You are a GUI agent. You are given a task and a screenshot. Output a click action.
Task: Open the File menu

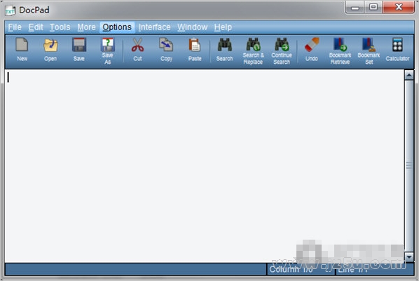pyautogui.click(x=15, y=27)
